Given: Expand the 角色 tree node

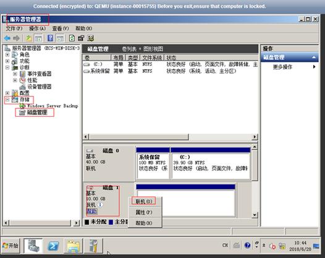Looking at the screenshot, I should tap(7, 55).
